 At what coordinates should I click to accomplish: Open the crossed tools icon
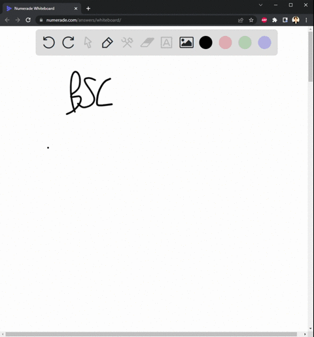point(127,42)
